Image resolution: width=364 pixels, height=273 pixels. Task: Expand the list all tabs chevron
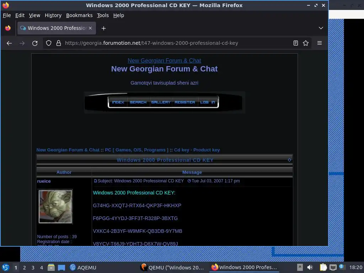tap(321, 28)
